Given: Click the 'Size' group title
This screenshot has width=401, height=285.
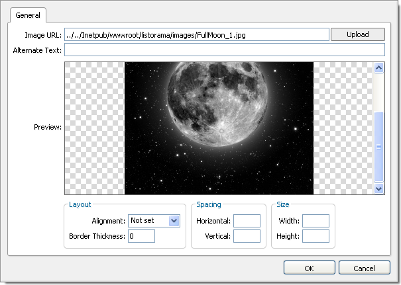Looking at the screenshot, I should click(283, 204).
